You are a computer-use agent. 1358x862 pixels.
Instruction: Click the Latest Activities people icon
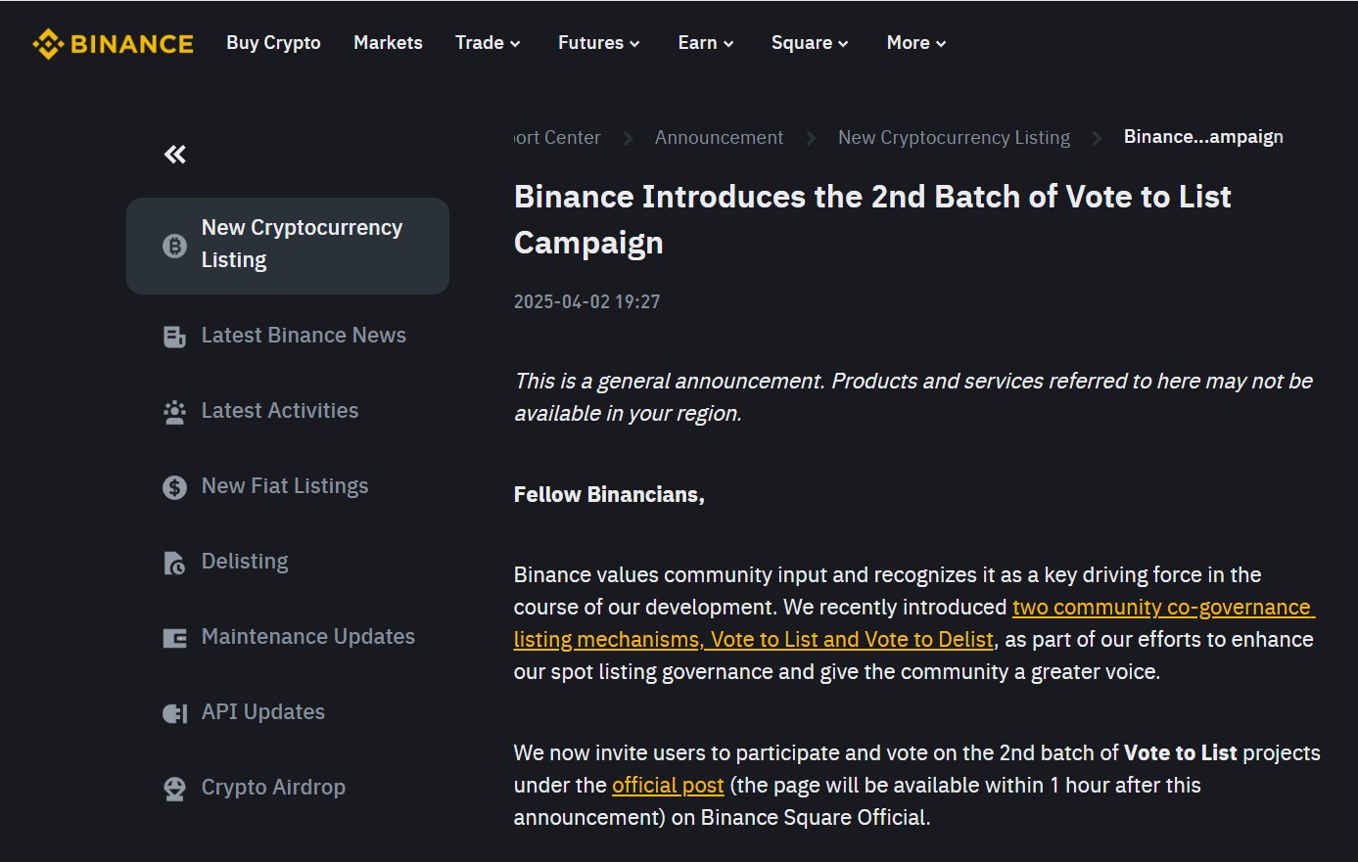coord(174,412)
